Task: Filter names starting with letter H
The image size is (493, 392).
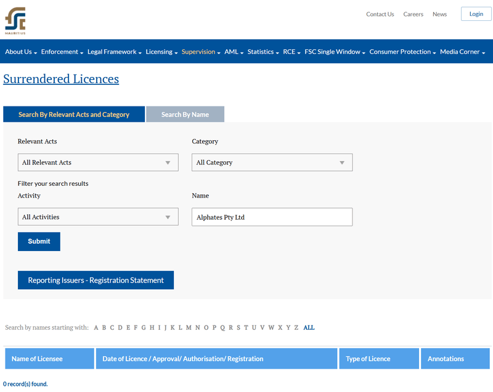Action: (152, 327)
